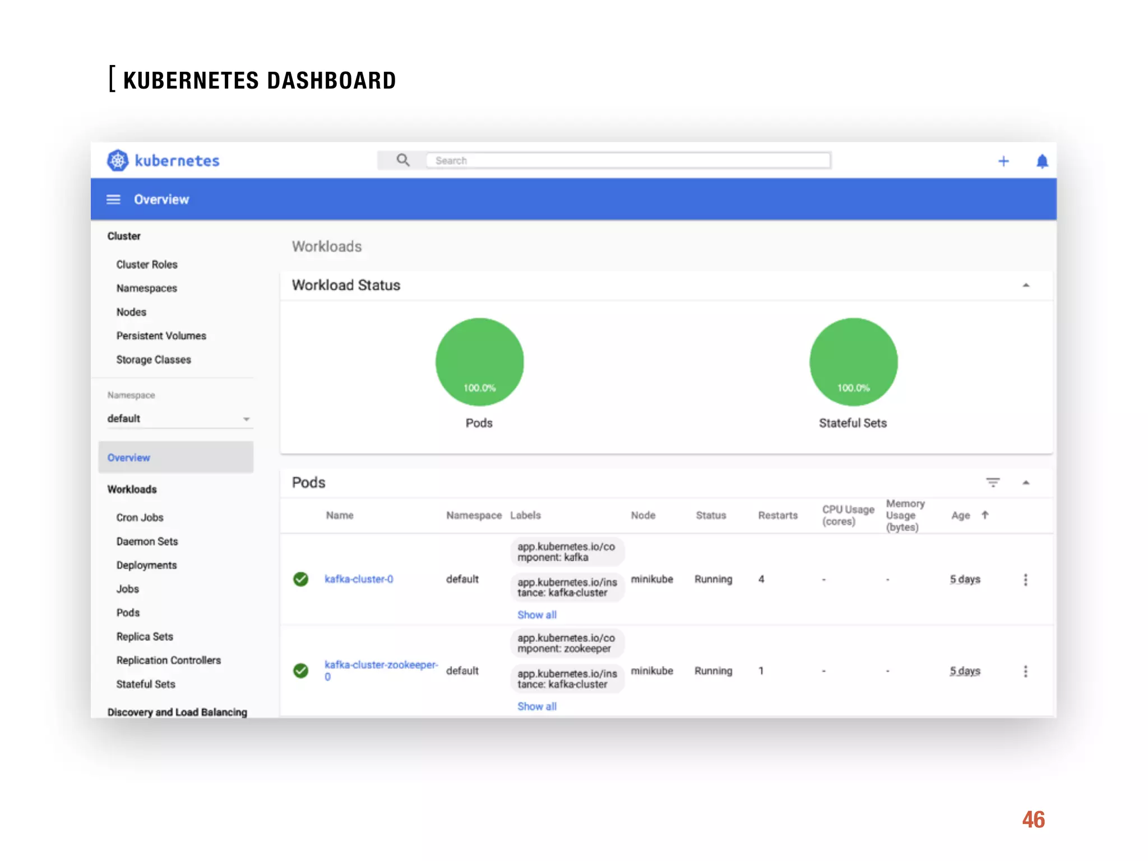Open the notifications bell icon
Viewport: 1148px width, 861px height.
pos(1042,161)
